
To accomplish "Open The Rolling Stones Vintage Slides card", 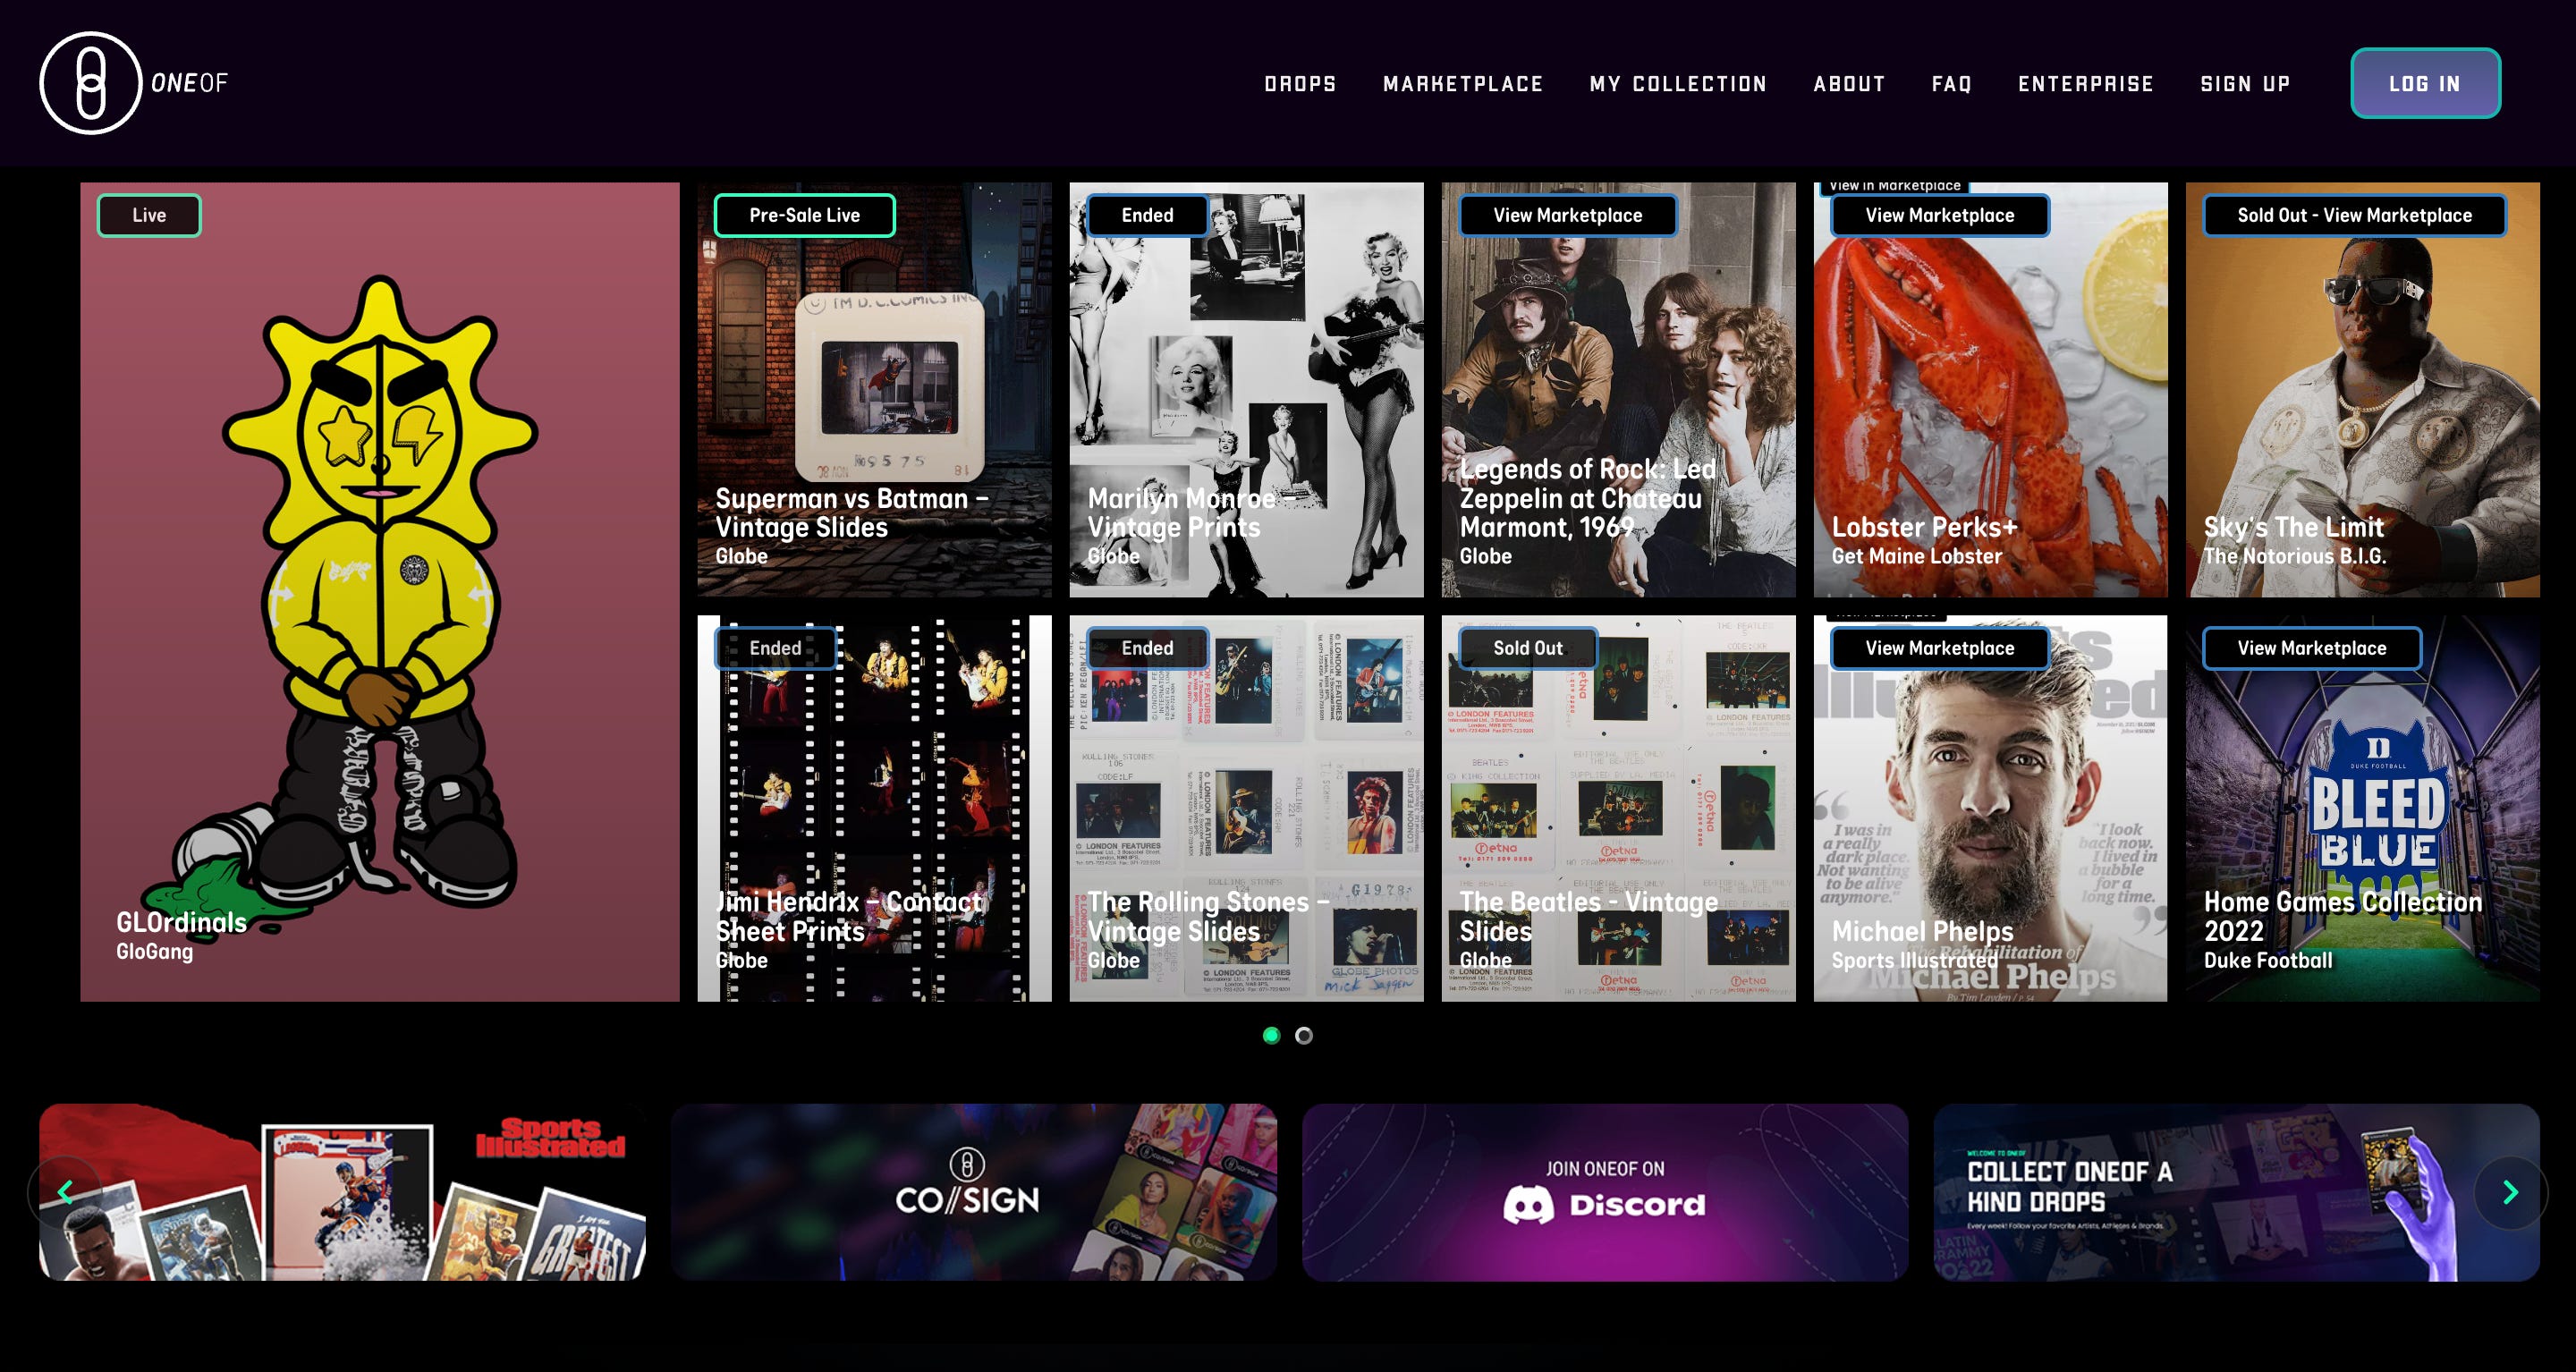I will point(1246,808).
